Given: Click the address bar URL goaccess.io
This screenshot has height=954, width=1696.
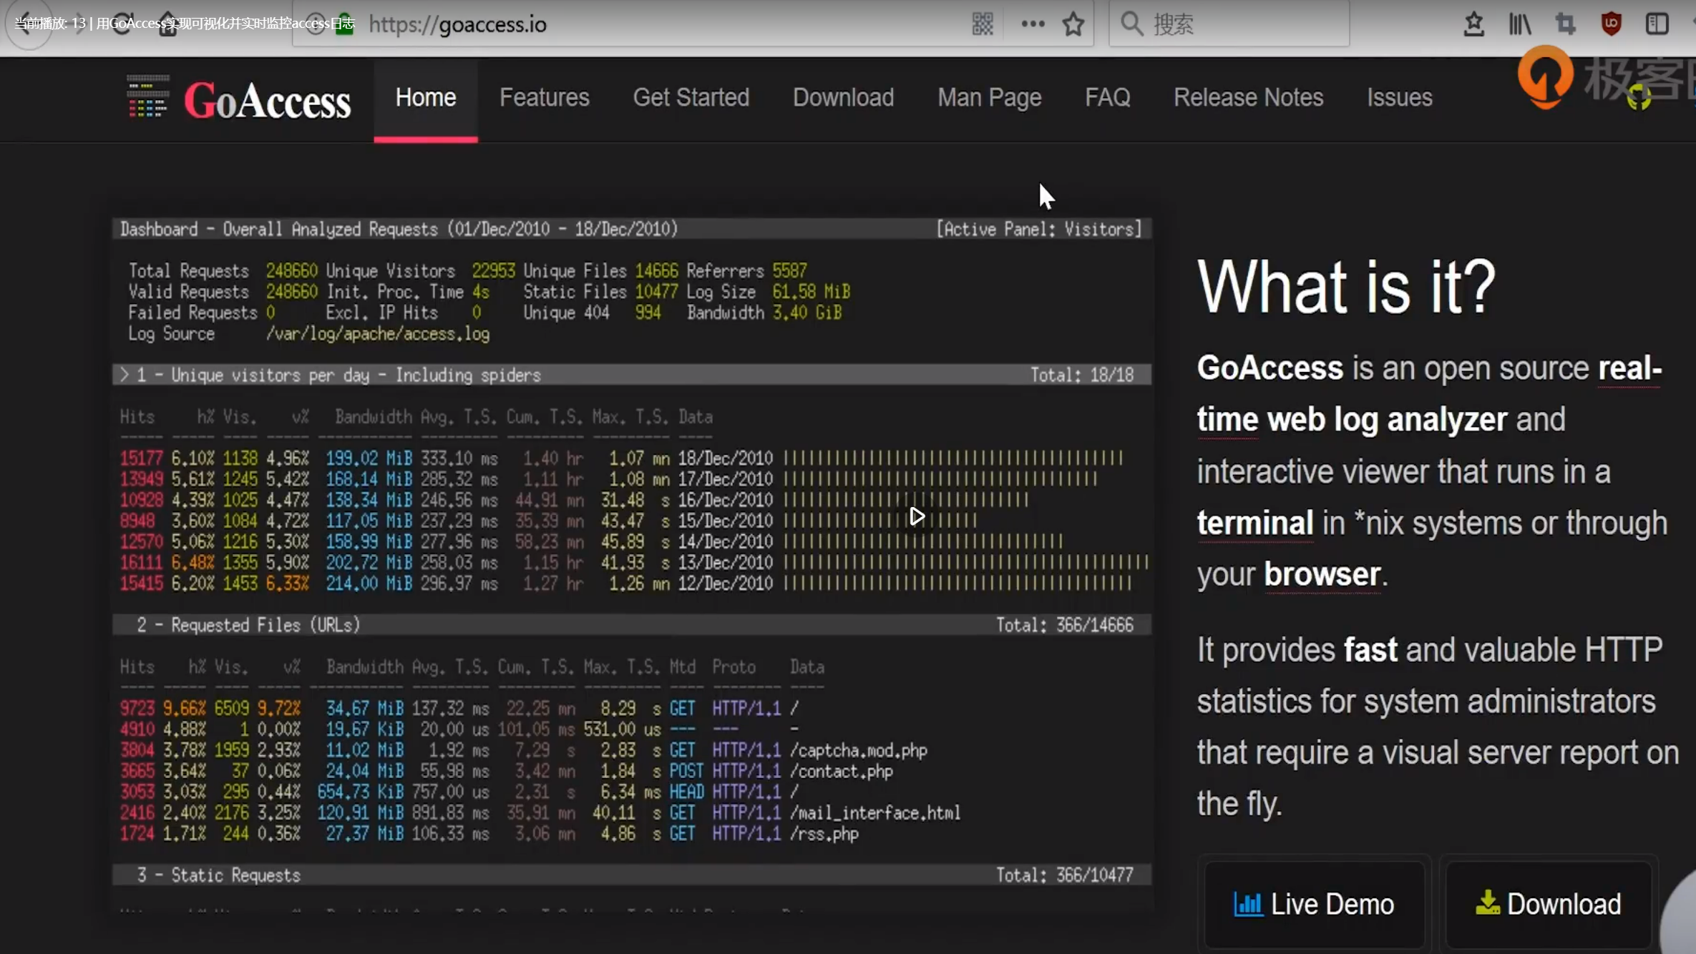Looking at the screenshot, I should pyautogui.click(x=458, y=24).
